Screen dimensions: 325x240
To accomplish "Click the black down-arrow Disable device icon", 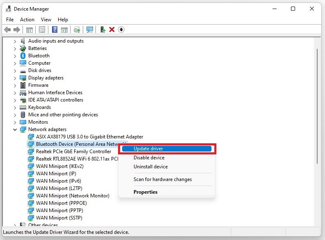I will click(x=121, y=29).
